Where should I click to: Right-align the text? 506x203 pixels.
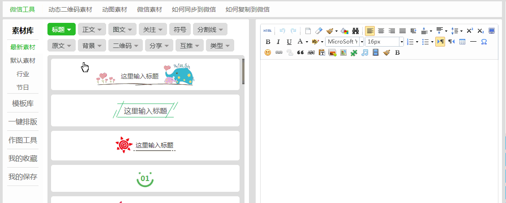pyautogui.click(x=392, y=31)
